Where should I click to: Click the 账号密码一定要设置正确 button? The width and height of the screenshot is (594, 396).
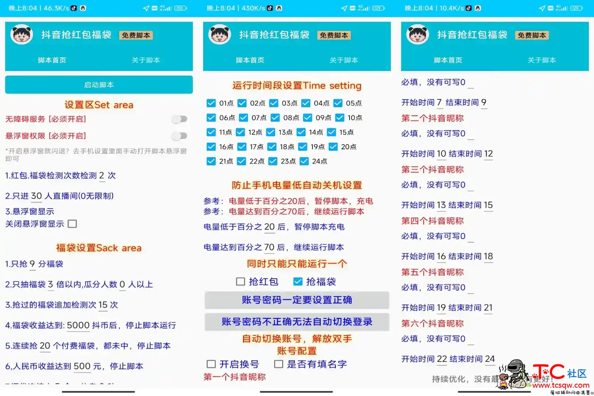click(297, 300)
